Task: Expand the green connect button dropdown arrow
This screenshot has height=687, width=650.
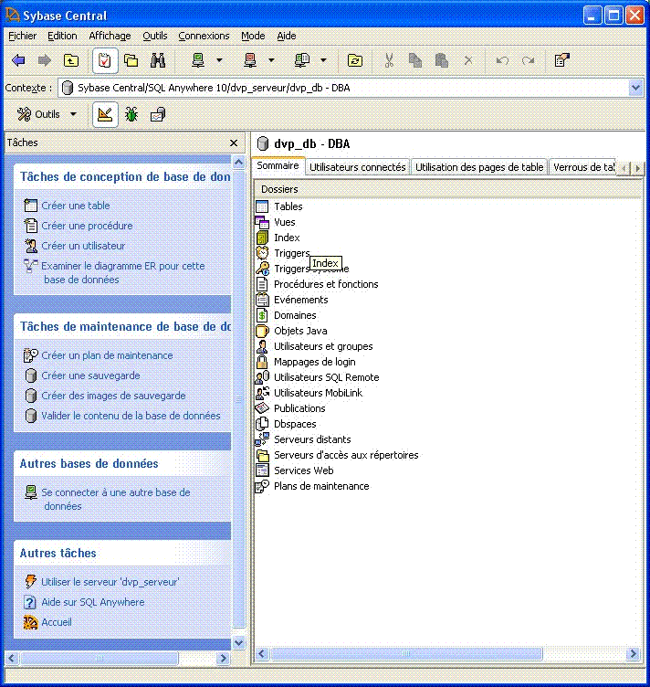Action: [x=219, y=60]
